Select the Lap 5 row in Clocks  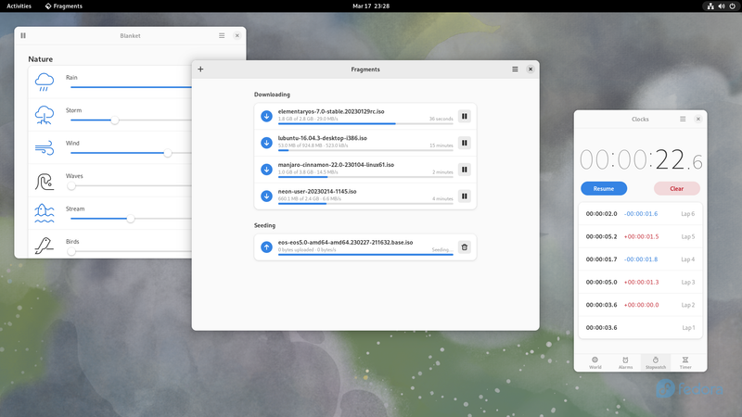(640, 236)
